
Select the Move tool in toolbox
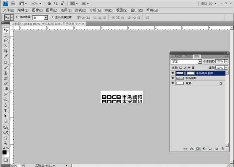(x=6, y=30)
